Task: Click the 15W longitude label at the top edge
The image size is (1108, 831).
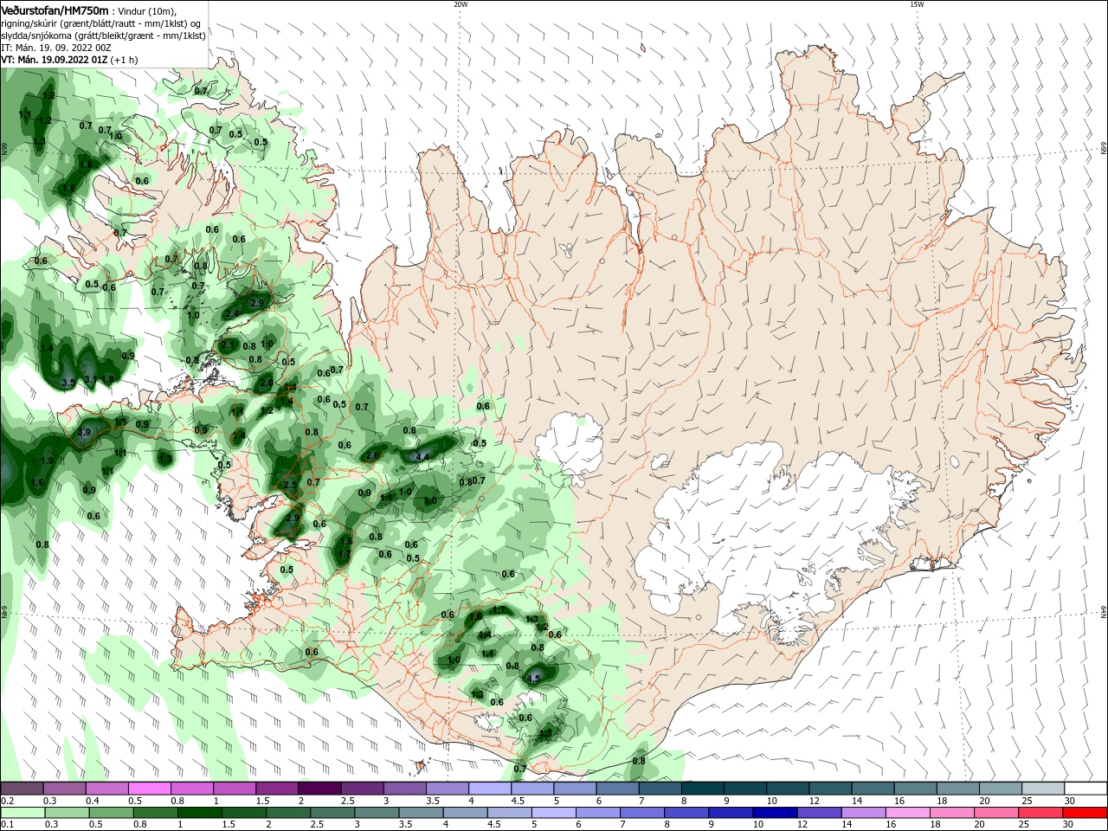Action: click(x=917, y=4)
